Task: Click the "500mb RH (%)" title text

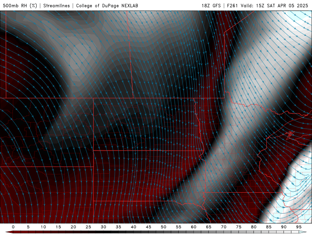Action: [20, 5]
